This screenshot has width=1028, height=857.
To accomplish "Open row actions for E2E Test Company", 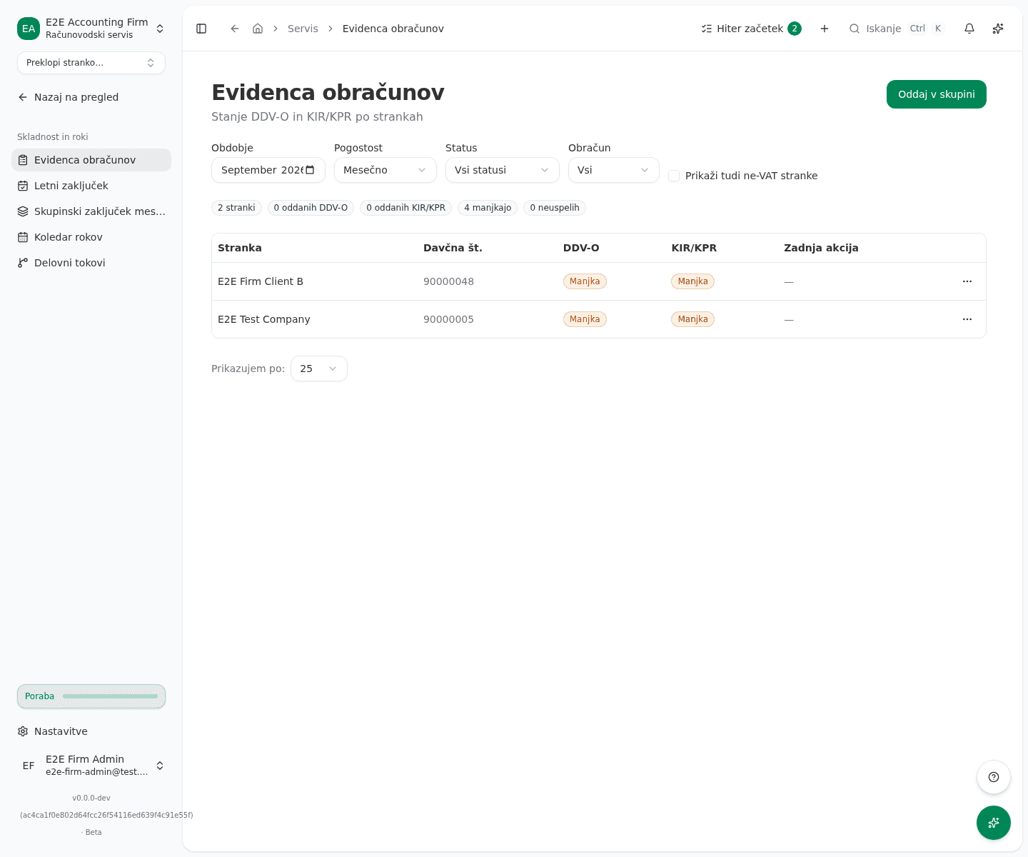I will pyautogui.click(x=967, y=319).
